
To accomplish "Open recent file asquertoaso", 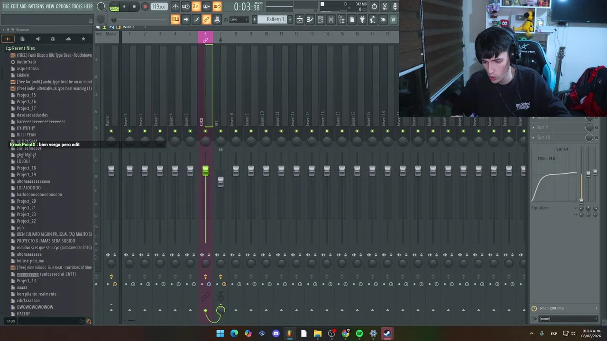I will click(28, 69).
